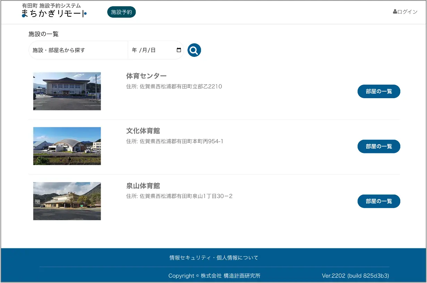Image resolution: width=427 pixels, height=283 pixels.
Task: Click the Ver.2202 build version text
Action: coord(355,276)
